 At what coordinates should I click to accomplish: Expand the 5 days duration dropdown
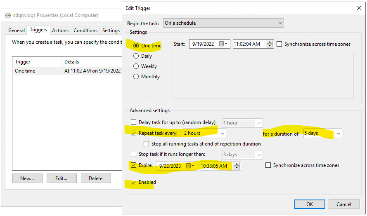pyautogui.click(x=339, y=133)
